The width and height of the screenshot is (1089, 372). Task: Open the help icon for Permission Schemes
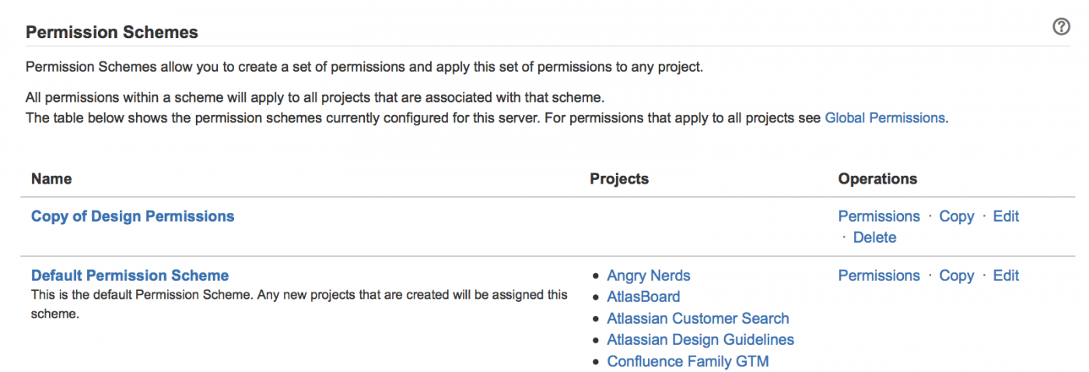[1061, 27]
